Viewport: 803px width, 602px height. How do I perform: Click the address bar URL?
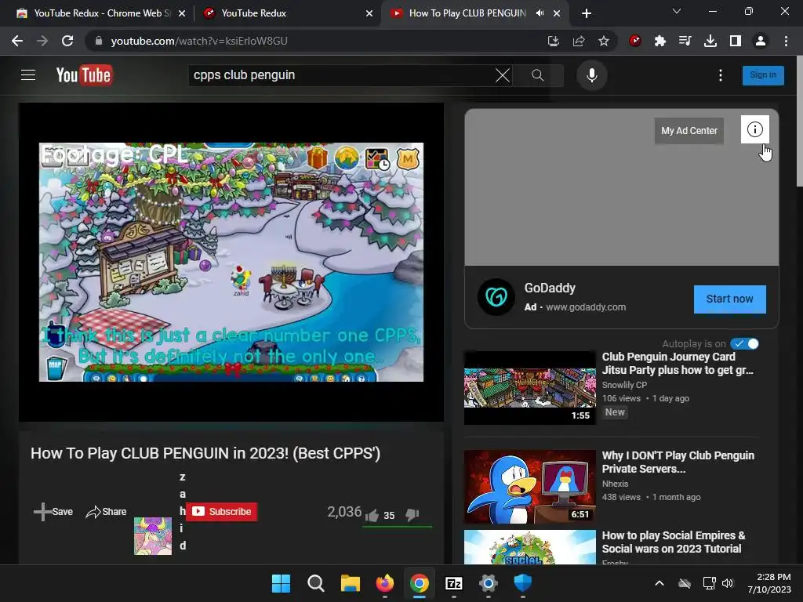[x=199, y=41]
